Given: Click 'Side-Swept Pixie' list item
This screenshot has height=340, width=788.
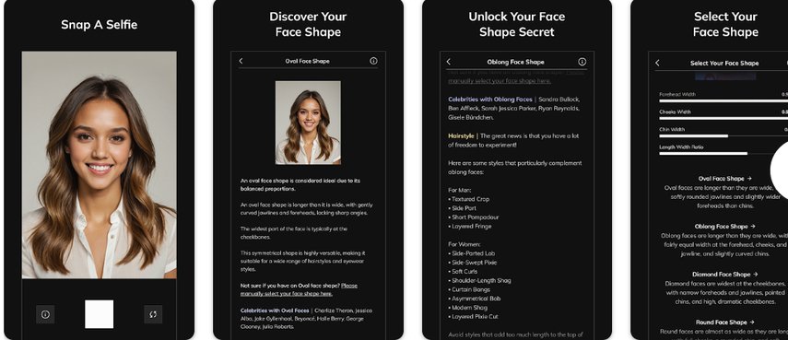Looking at the screenshot, I should click(x=473, y=263).
